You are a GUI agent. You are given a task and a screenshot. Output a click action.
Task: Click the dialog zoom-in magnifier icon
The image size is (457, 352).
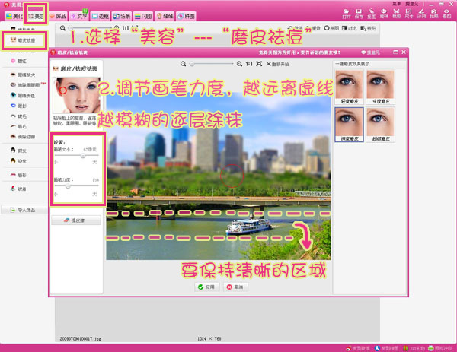point(239,64)
